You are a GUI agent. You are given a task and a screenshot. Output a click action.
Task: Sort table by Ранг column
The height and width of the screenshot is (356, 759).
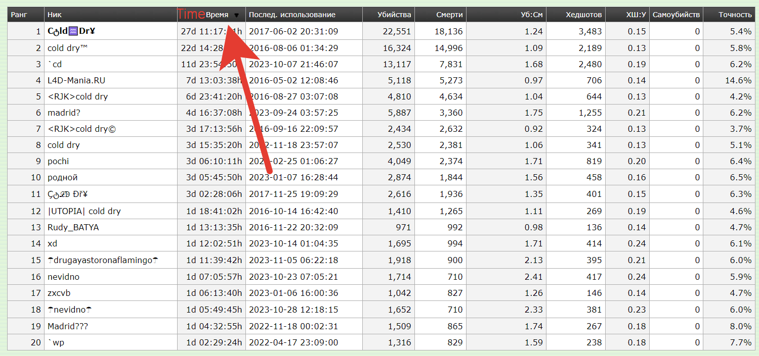(x=19, y=15)
